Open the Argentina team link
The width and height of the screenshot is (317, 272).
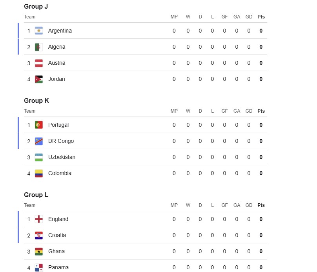(x=60, y=31)
